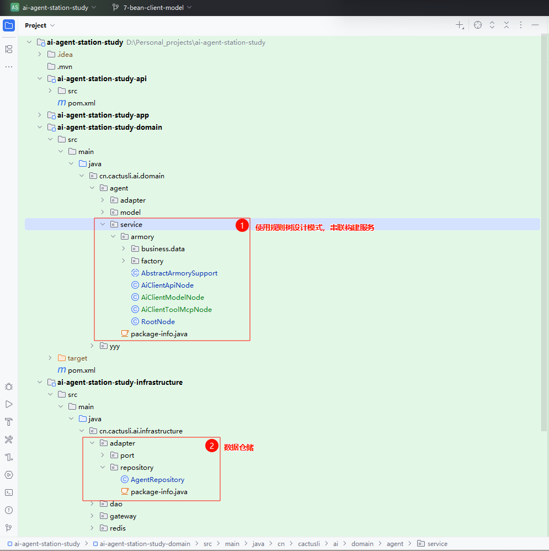Open the 7-bean-client-model branch dropdown
549x551 pixels.
152,8
